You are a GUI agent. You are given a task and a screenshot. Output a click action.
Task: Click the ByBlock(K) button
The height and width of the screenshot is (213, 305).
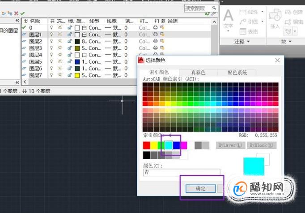point(262,145)
